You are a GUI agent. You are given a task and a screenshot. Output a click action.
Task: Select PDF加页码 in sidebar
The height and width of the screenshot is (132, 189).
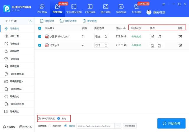[x=17, y=89]
